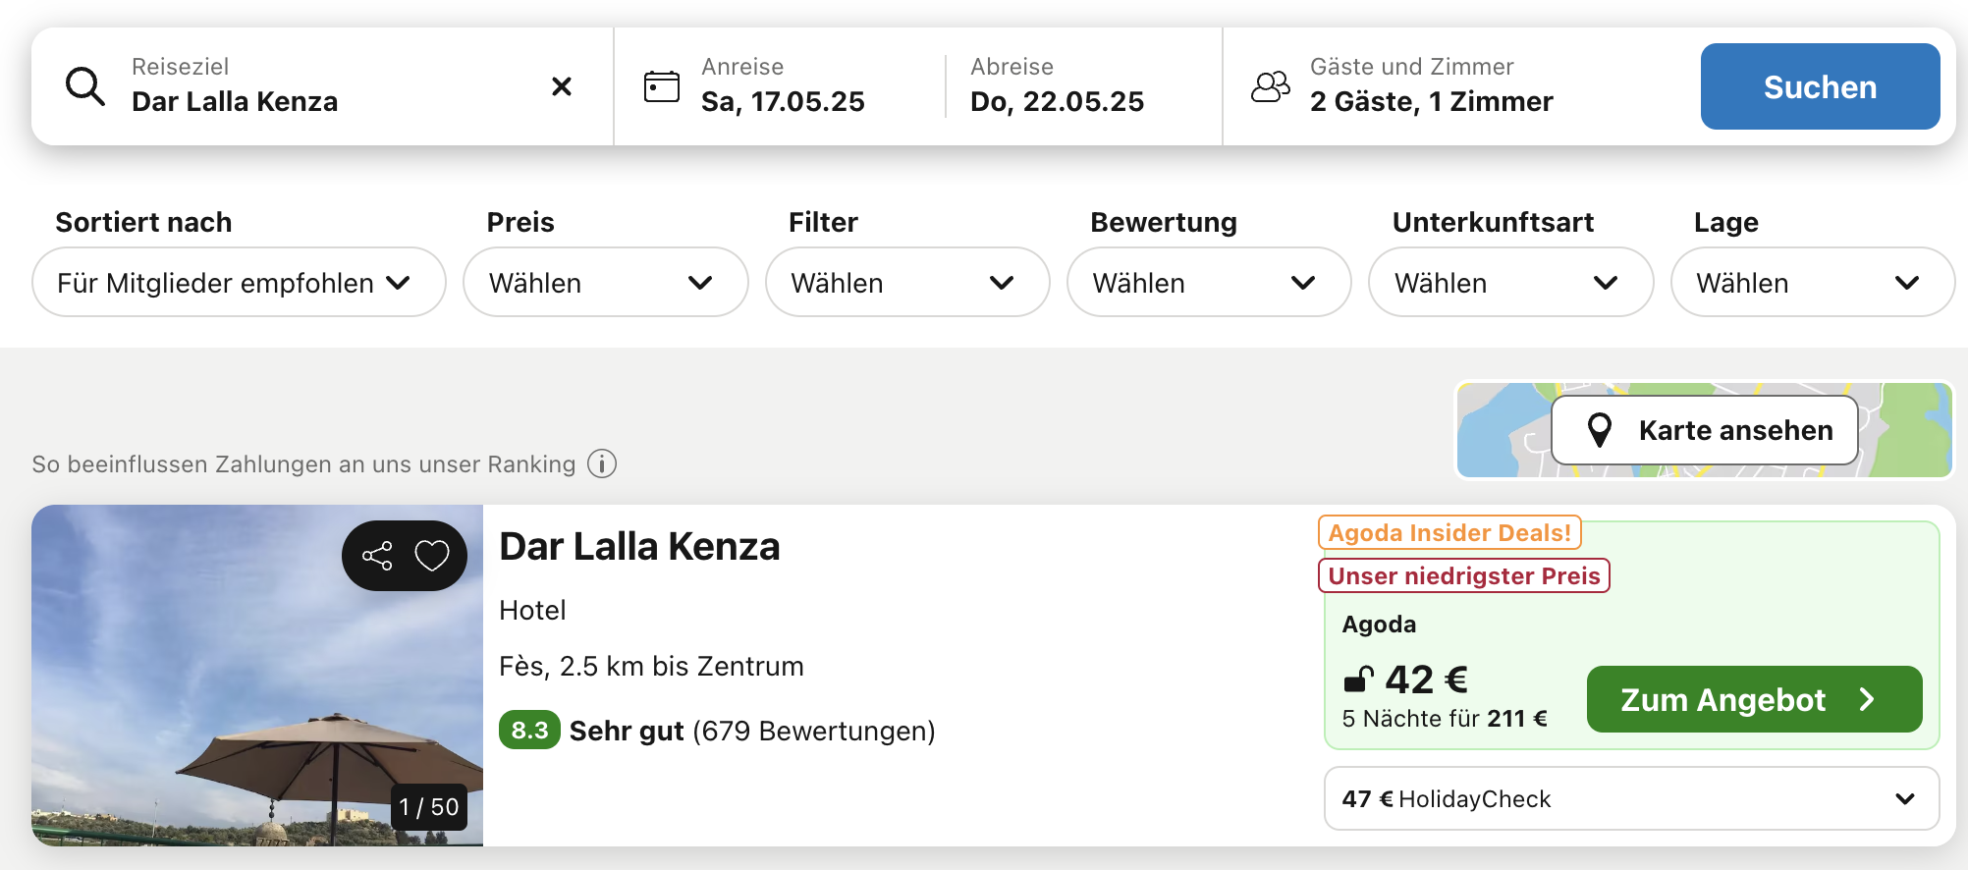Click the guests and rooms icon

click(1270, 86)
